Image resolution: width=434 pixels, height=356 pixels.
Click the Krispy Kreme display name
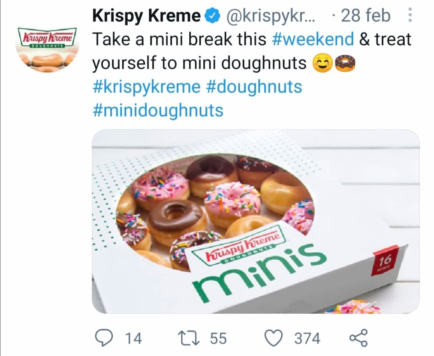146,16
